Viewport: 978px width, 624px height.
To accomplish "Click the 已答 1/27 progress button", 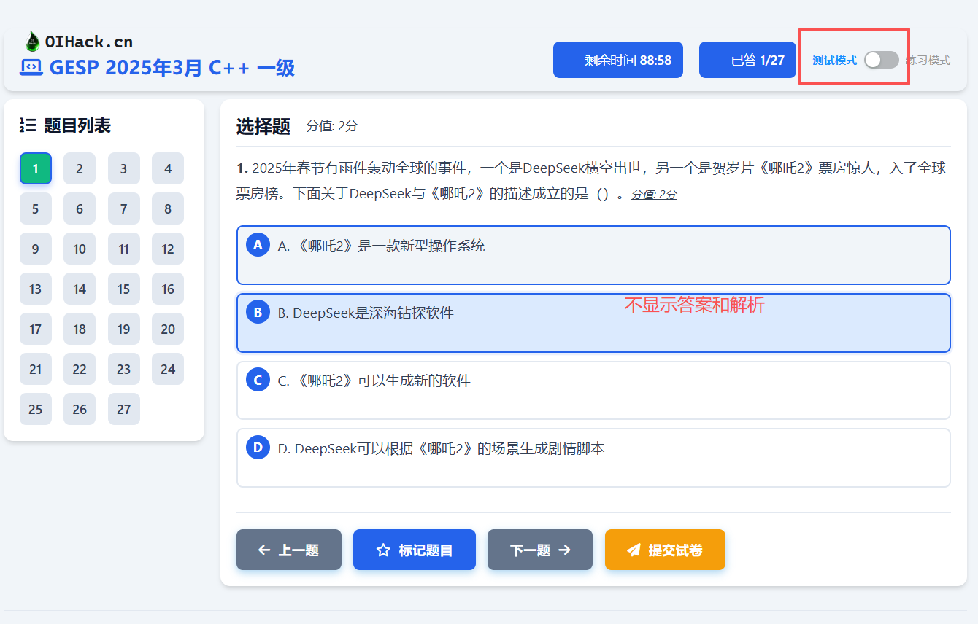I will [747, 60].
